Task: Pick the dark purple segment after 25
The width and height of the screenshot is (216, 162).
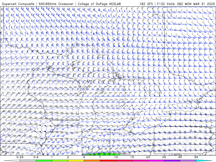Action: [x=172, y=161]
